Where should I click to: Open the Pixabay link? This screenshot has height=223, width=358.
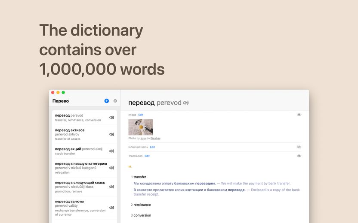coord(155,138)
